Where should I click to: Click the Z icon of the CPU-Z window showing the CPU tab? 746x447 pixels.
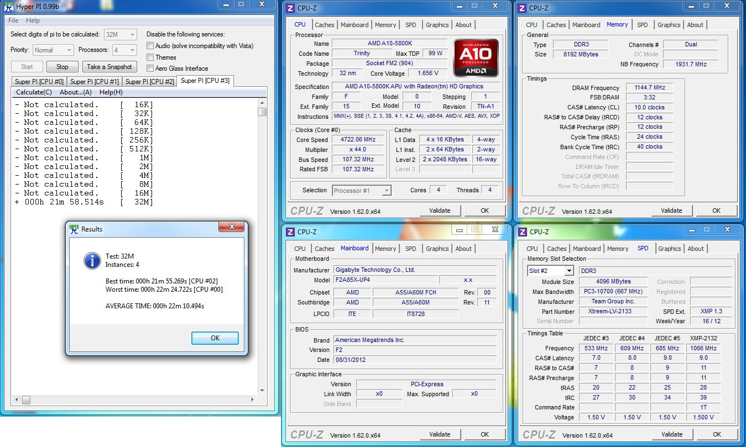[290, 8]
